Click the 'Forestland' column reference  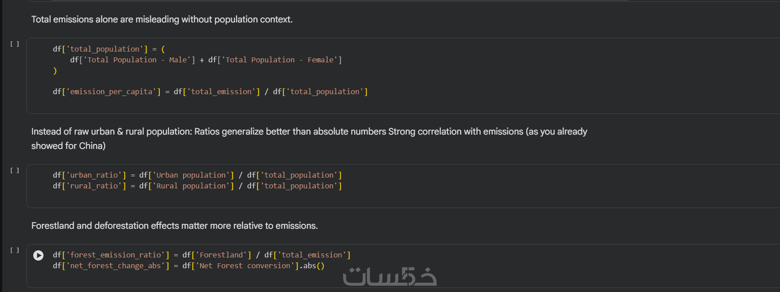click(x=223, y=255)
